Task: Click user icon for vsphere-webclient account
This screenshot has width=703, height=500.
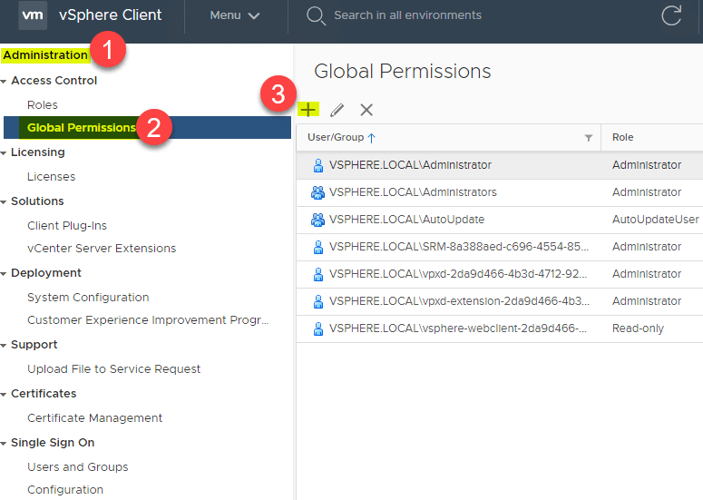Action: [x=317, y=329]
